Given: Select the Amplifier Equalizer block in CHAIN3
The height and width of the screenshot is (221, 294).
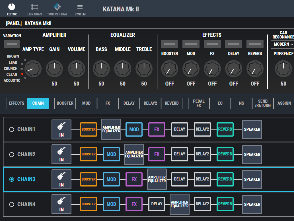Looking at the screenshot, I should pos(157,179).
